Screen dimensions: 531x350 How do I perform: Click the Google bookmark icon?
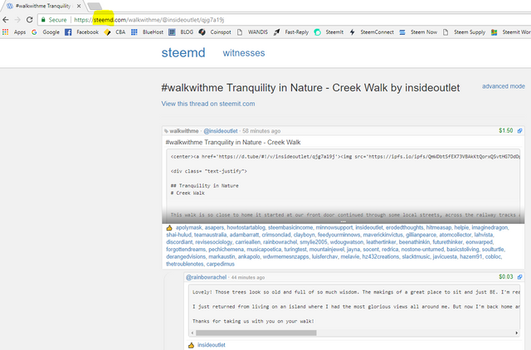pos(34,32)
